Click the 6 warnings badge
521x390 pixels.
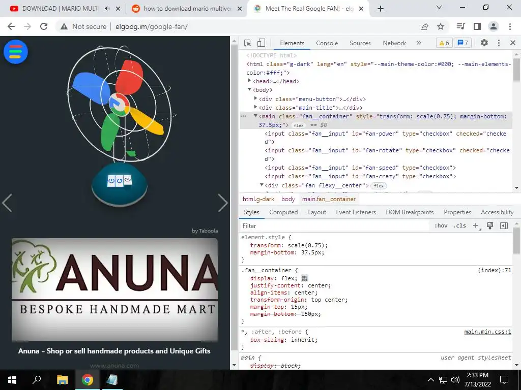coord(444,43)
